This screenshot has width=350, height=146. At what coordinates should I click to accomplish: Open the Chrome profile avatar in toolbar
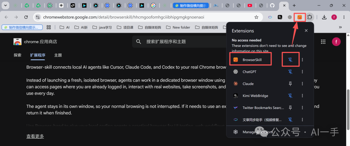[x=334, y=17]
